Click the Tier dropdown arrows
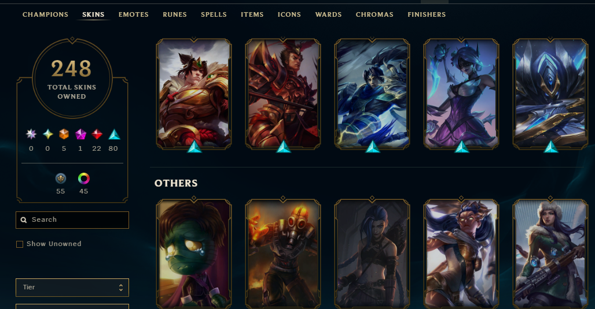The width and height of the screenshot is (595, 309). pyautogui.click(x=120, y=288)
